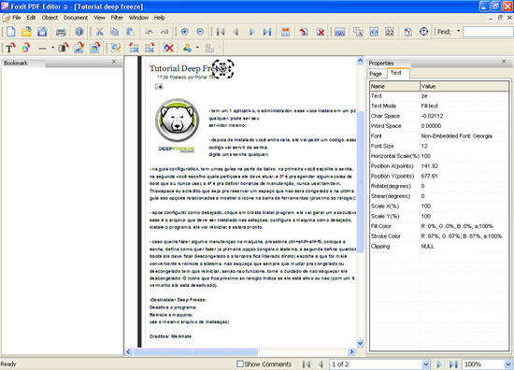Open the Help menu
514x370 pixels.
159,18
